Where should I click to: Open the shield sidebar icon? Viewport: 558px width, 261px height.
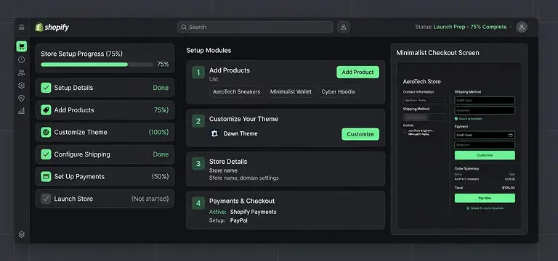point(21,99)
